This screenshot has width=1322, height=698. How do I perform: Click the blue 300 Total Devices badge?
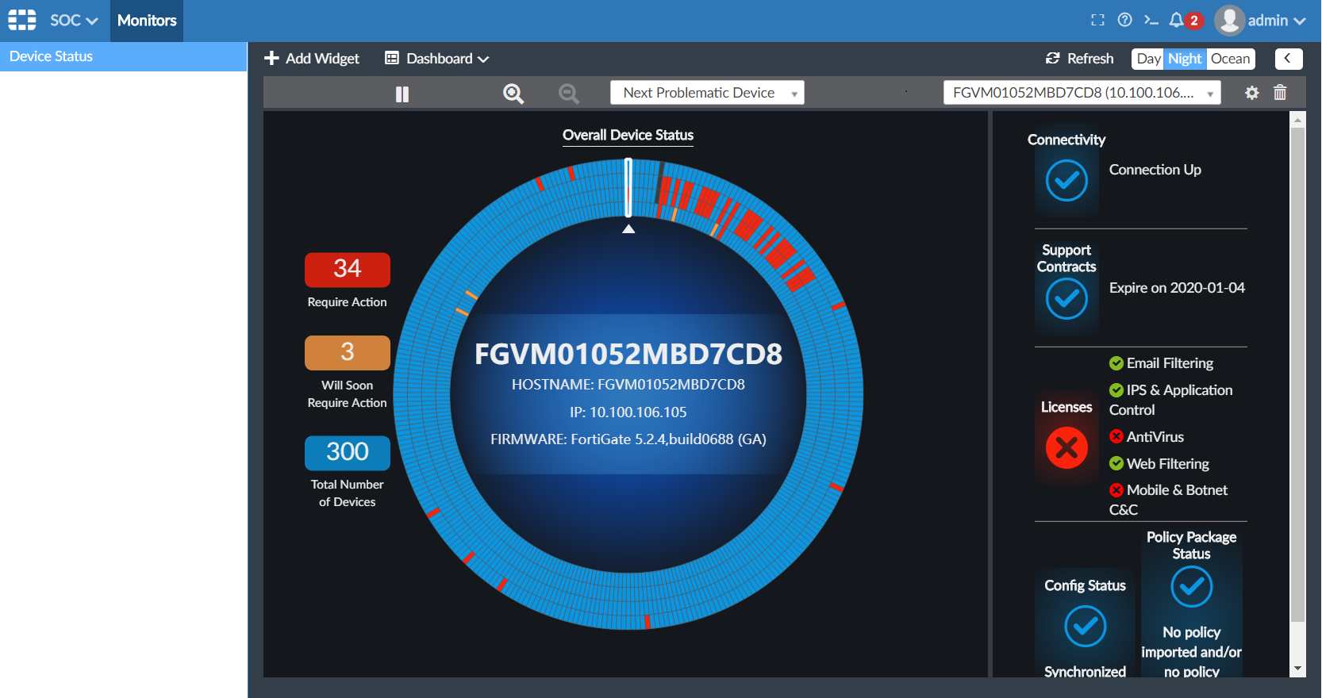coord(348,453)
